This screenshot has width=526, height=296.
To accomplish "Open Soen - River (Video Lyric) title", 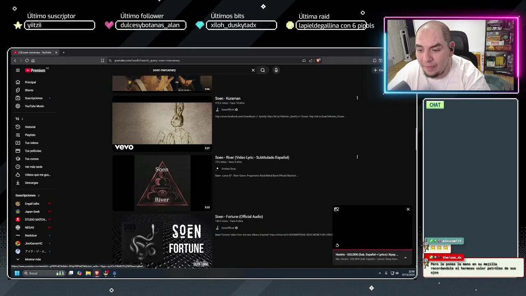I will pyautogui.click(x=252, y=157).
